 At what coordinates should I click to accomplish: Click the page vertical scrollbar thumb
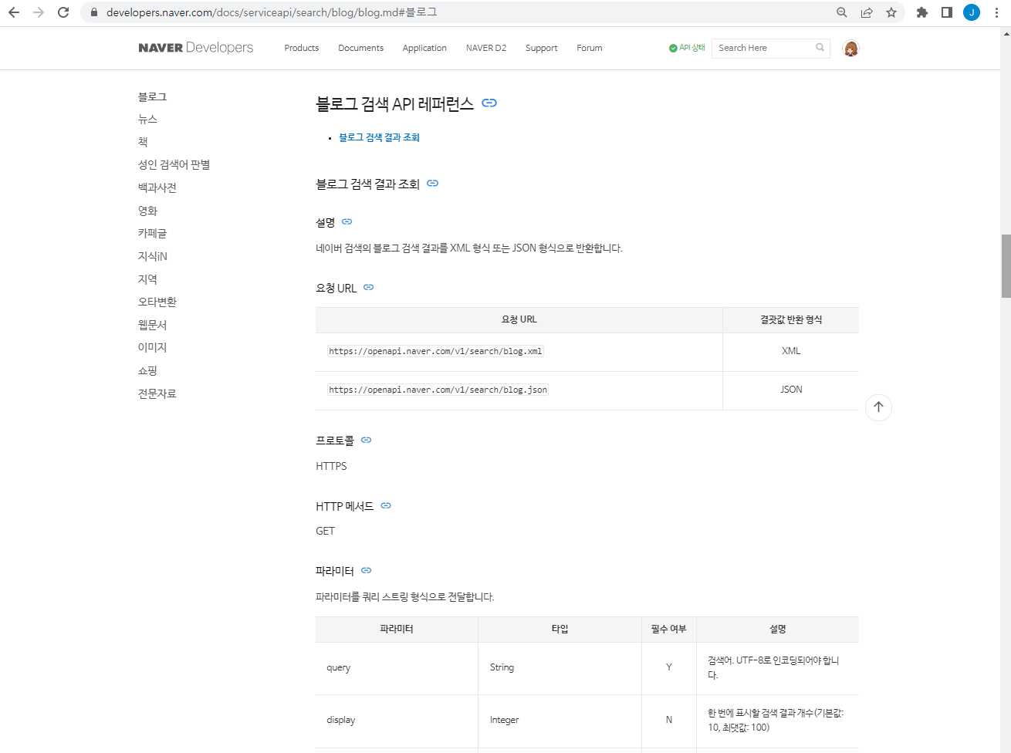(x=1006, y=265)
